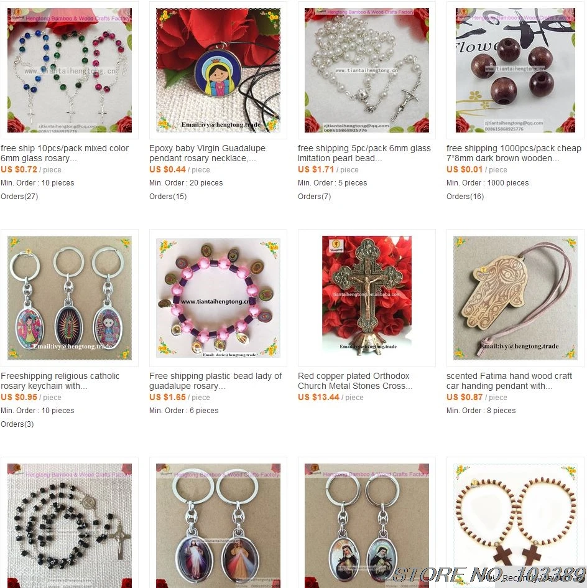Open the saint portrait keychains image

(367, 525)
